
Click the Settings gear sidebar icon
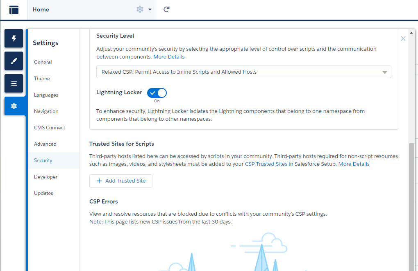pyautogui.click(x=14, y=106)
